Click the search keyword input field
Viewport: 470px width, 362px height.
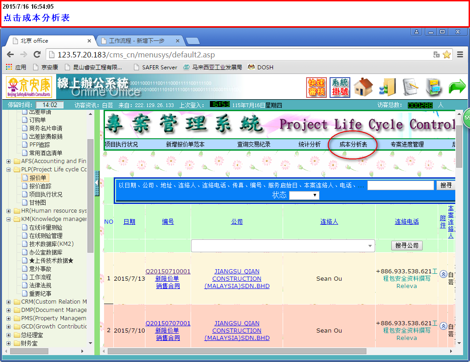tap(400, 185)
